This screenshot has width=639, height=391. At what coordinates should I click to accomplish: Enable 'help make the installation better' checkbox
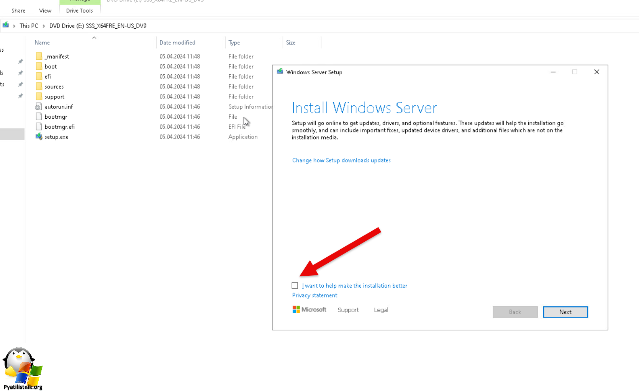click(295, 286)
